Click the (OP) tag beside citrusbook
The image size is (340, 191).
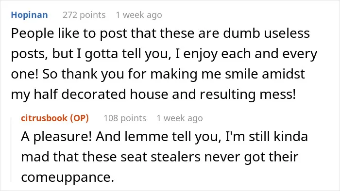click(79, 118)
